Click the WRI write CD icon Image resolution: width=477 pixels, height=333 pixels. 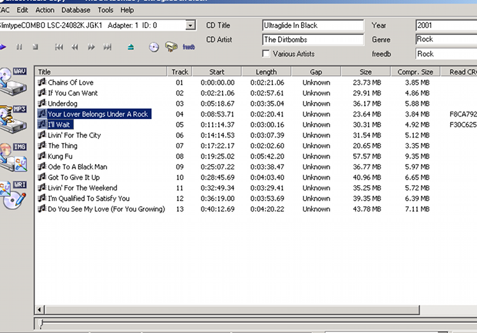(x=13, y=195)
